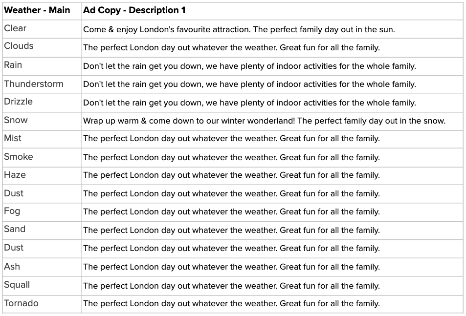
Task: Select the 'Smoke' weather cell
Action: coord(42,158)
